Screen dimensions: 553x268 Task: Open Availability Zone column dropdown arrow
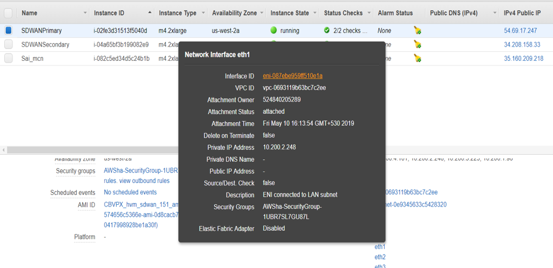tap(261, 13)
